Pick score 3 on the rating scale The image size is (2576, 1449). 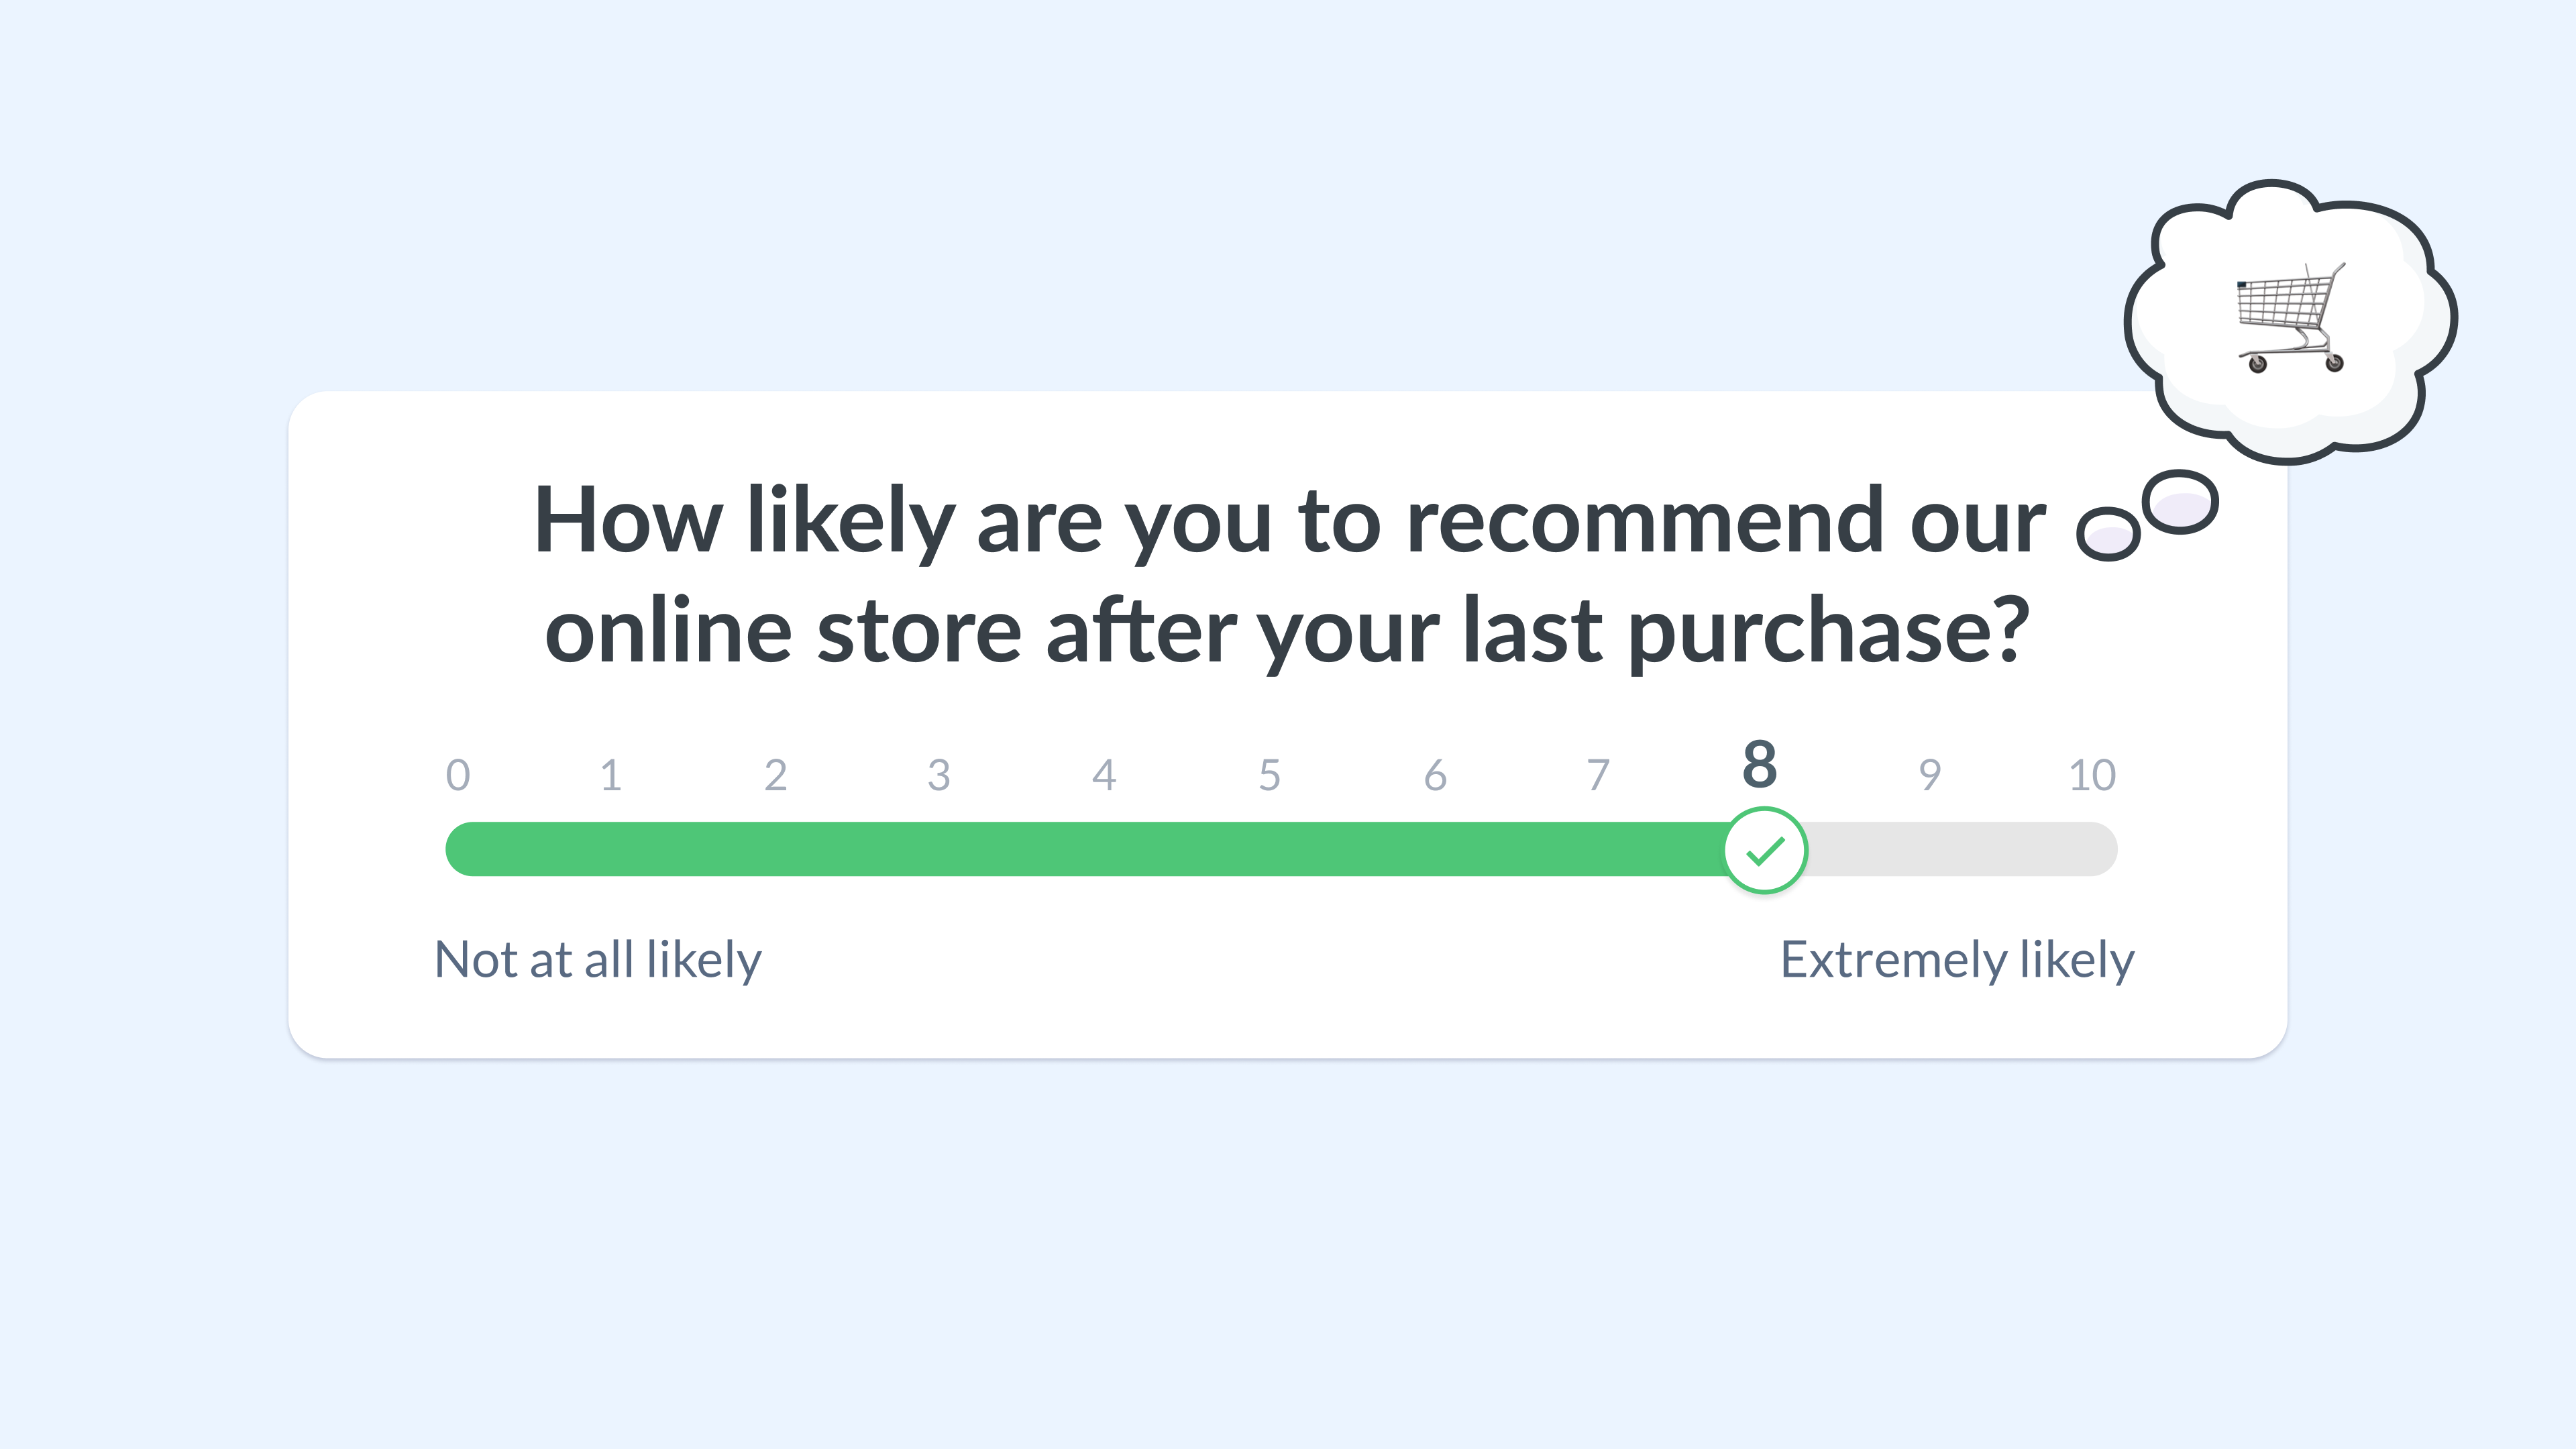click(x=939, y=775)
